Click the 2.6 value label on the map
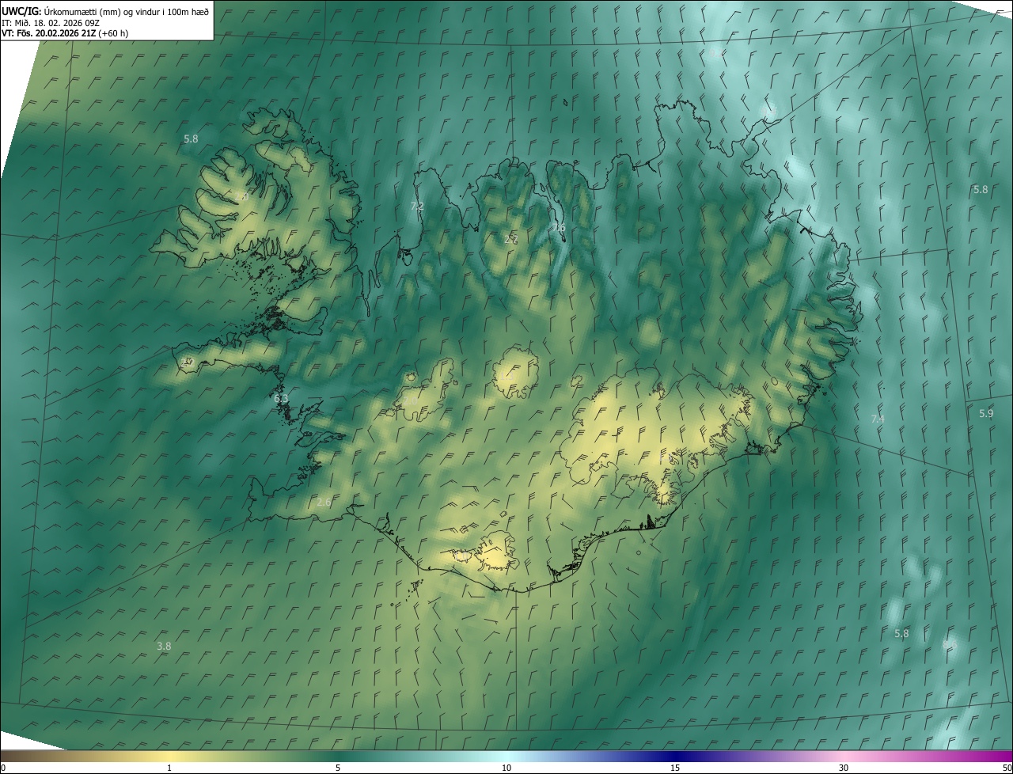The image size is (1013, 774). pyautogui.click(x=323, y=502)
